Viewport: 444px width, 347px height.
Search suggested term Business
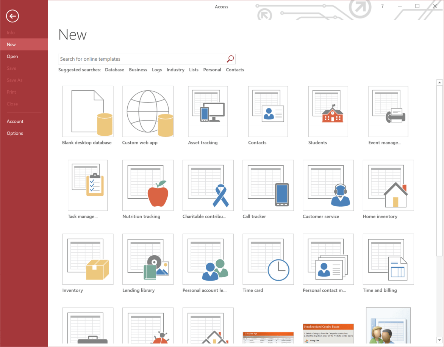pyautogui.click(x=138, y=70)
